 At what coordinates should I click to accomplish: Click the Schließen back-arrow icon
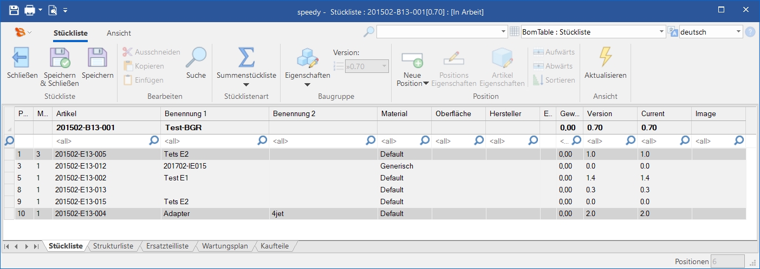pyautogui.click(x=21, y=57)
